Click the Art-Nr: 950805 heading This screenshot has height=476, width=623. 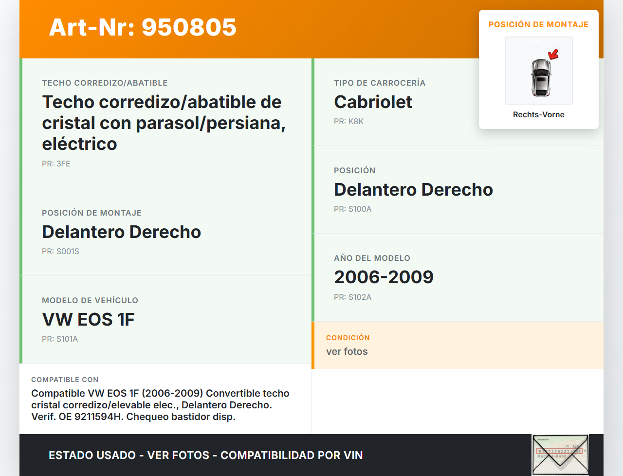pyautogui.click(x=143, y=27)
